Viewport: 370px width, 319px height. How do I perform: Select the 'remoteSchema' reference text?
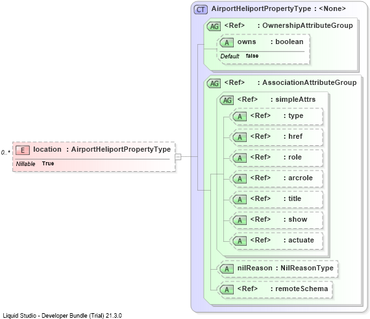point(302,289)
